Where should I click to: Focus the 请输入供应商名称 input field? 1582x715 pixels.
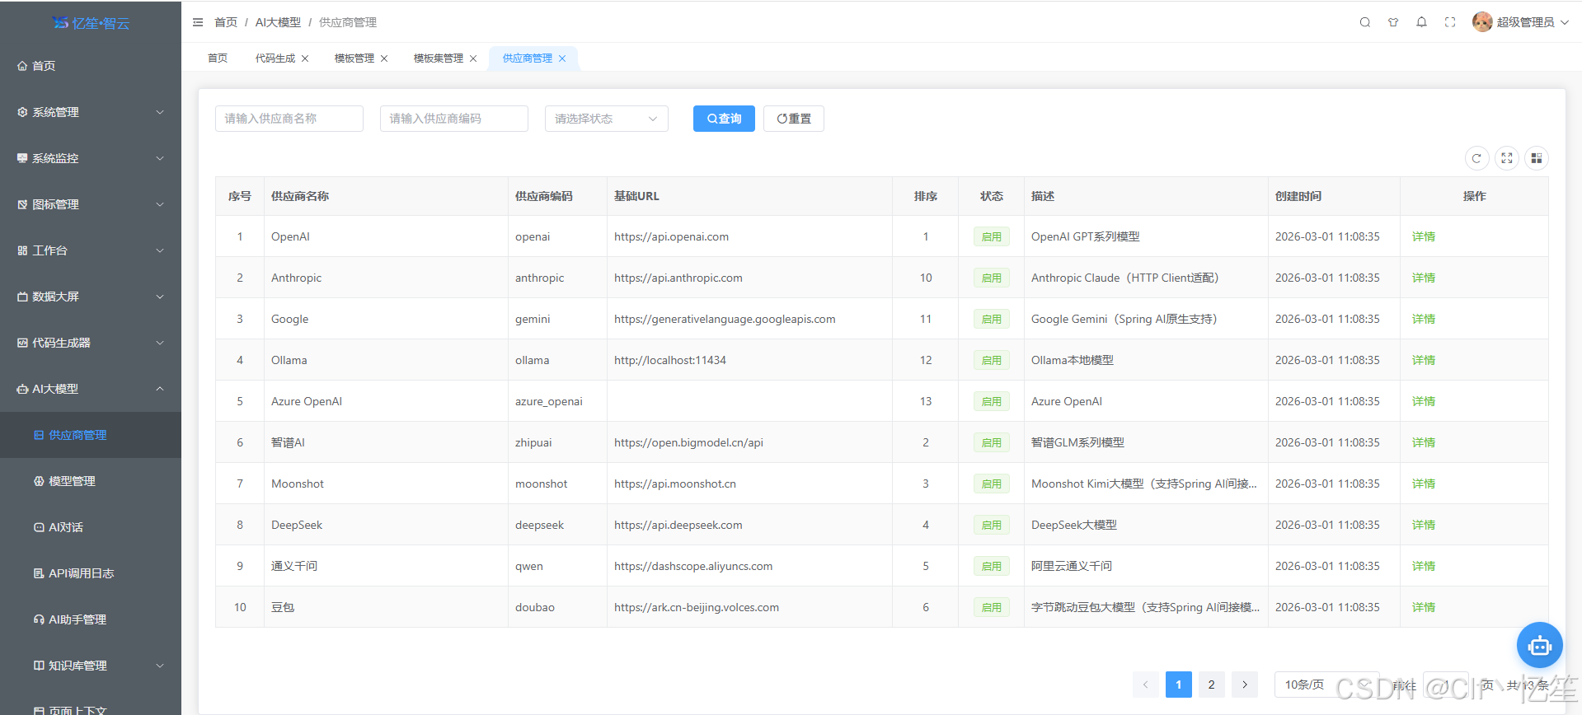coord(289,119)
